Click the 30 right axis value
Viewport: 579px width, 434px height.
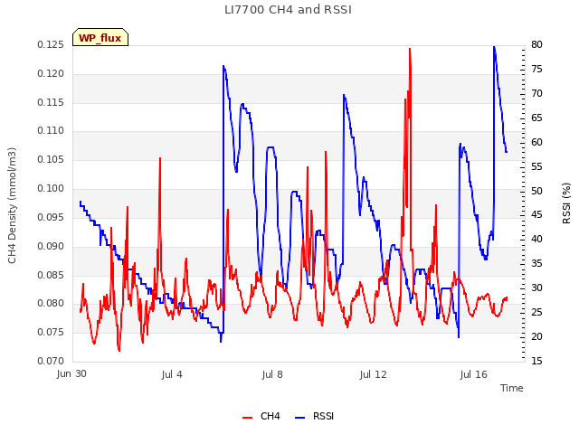536,288
